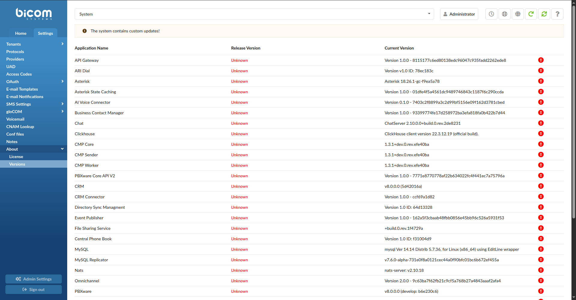Open the System tenant dropdown

click(254, 14)
